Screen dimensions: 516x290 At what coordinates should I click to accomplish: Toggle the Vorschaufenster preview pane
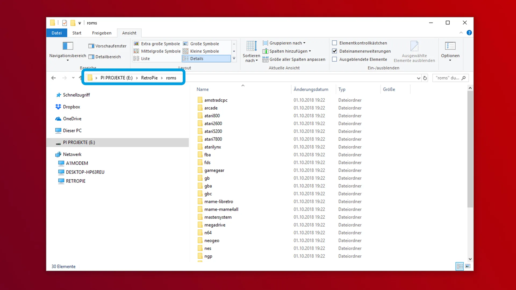(x=107, y=46)
